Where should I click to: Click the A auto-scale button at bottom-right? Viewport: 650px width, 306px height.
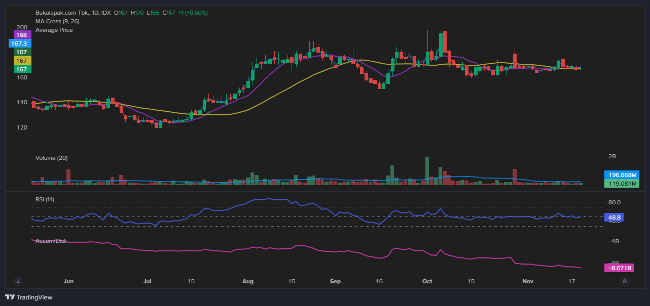tap(625, 281)
